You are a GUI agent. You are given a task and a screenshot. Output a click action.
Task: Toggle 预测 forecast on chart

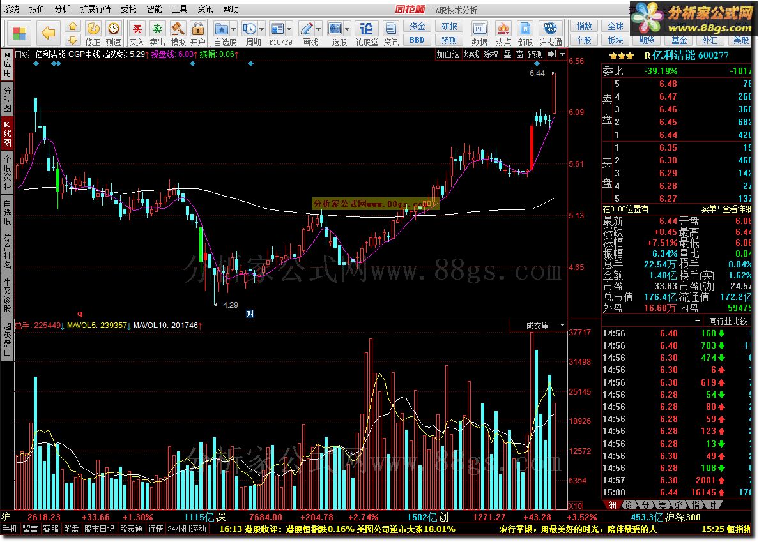coord(535,55)
